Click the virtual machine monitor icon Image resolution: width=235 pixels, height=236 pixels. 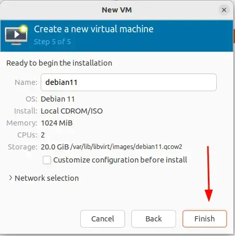[16, 35]
